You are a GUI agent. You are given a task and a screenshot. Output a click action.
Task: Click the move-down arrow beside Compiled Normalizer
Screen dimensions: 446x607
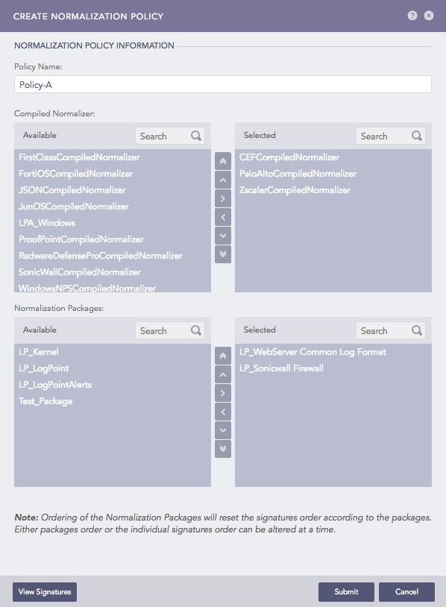pyautogui.click(x=222, y=235)
